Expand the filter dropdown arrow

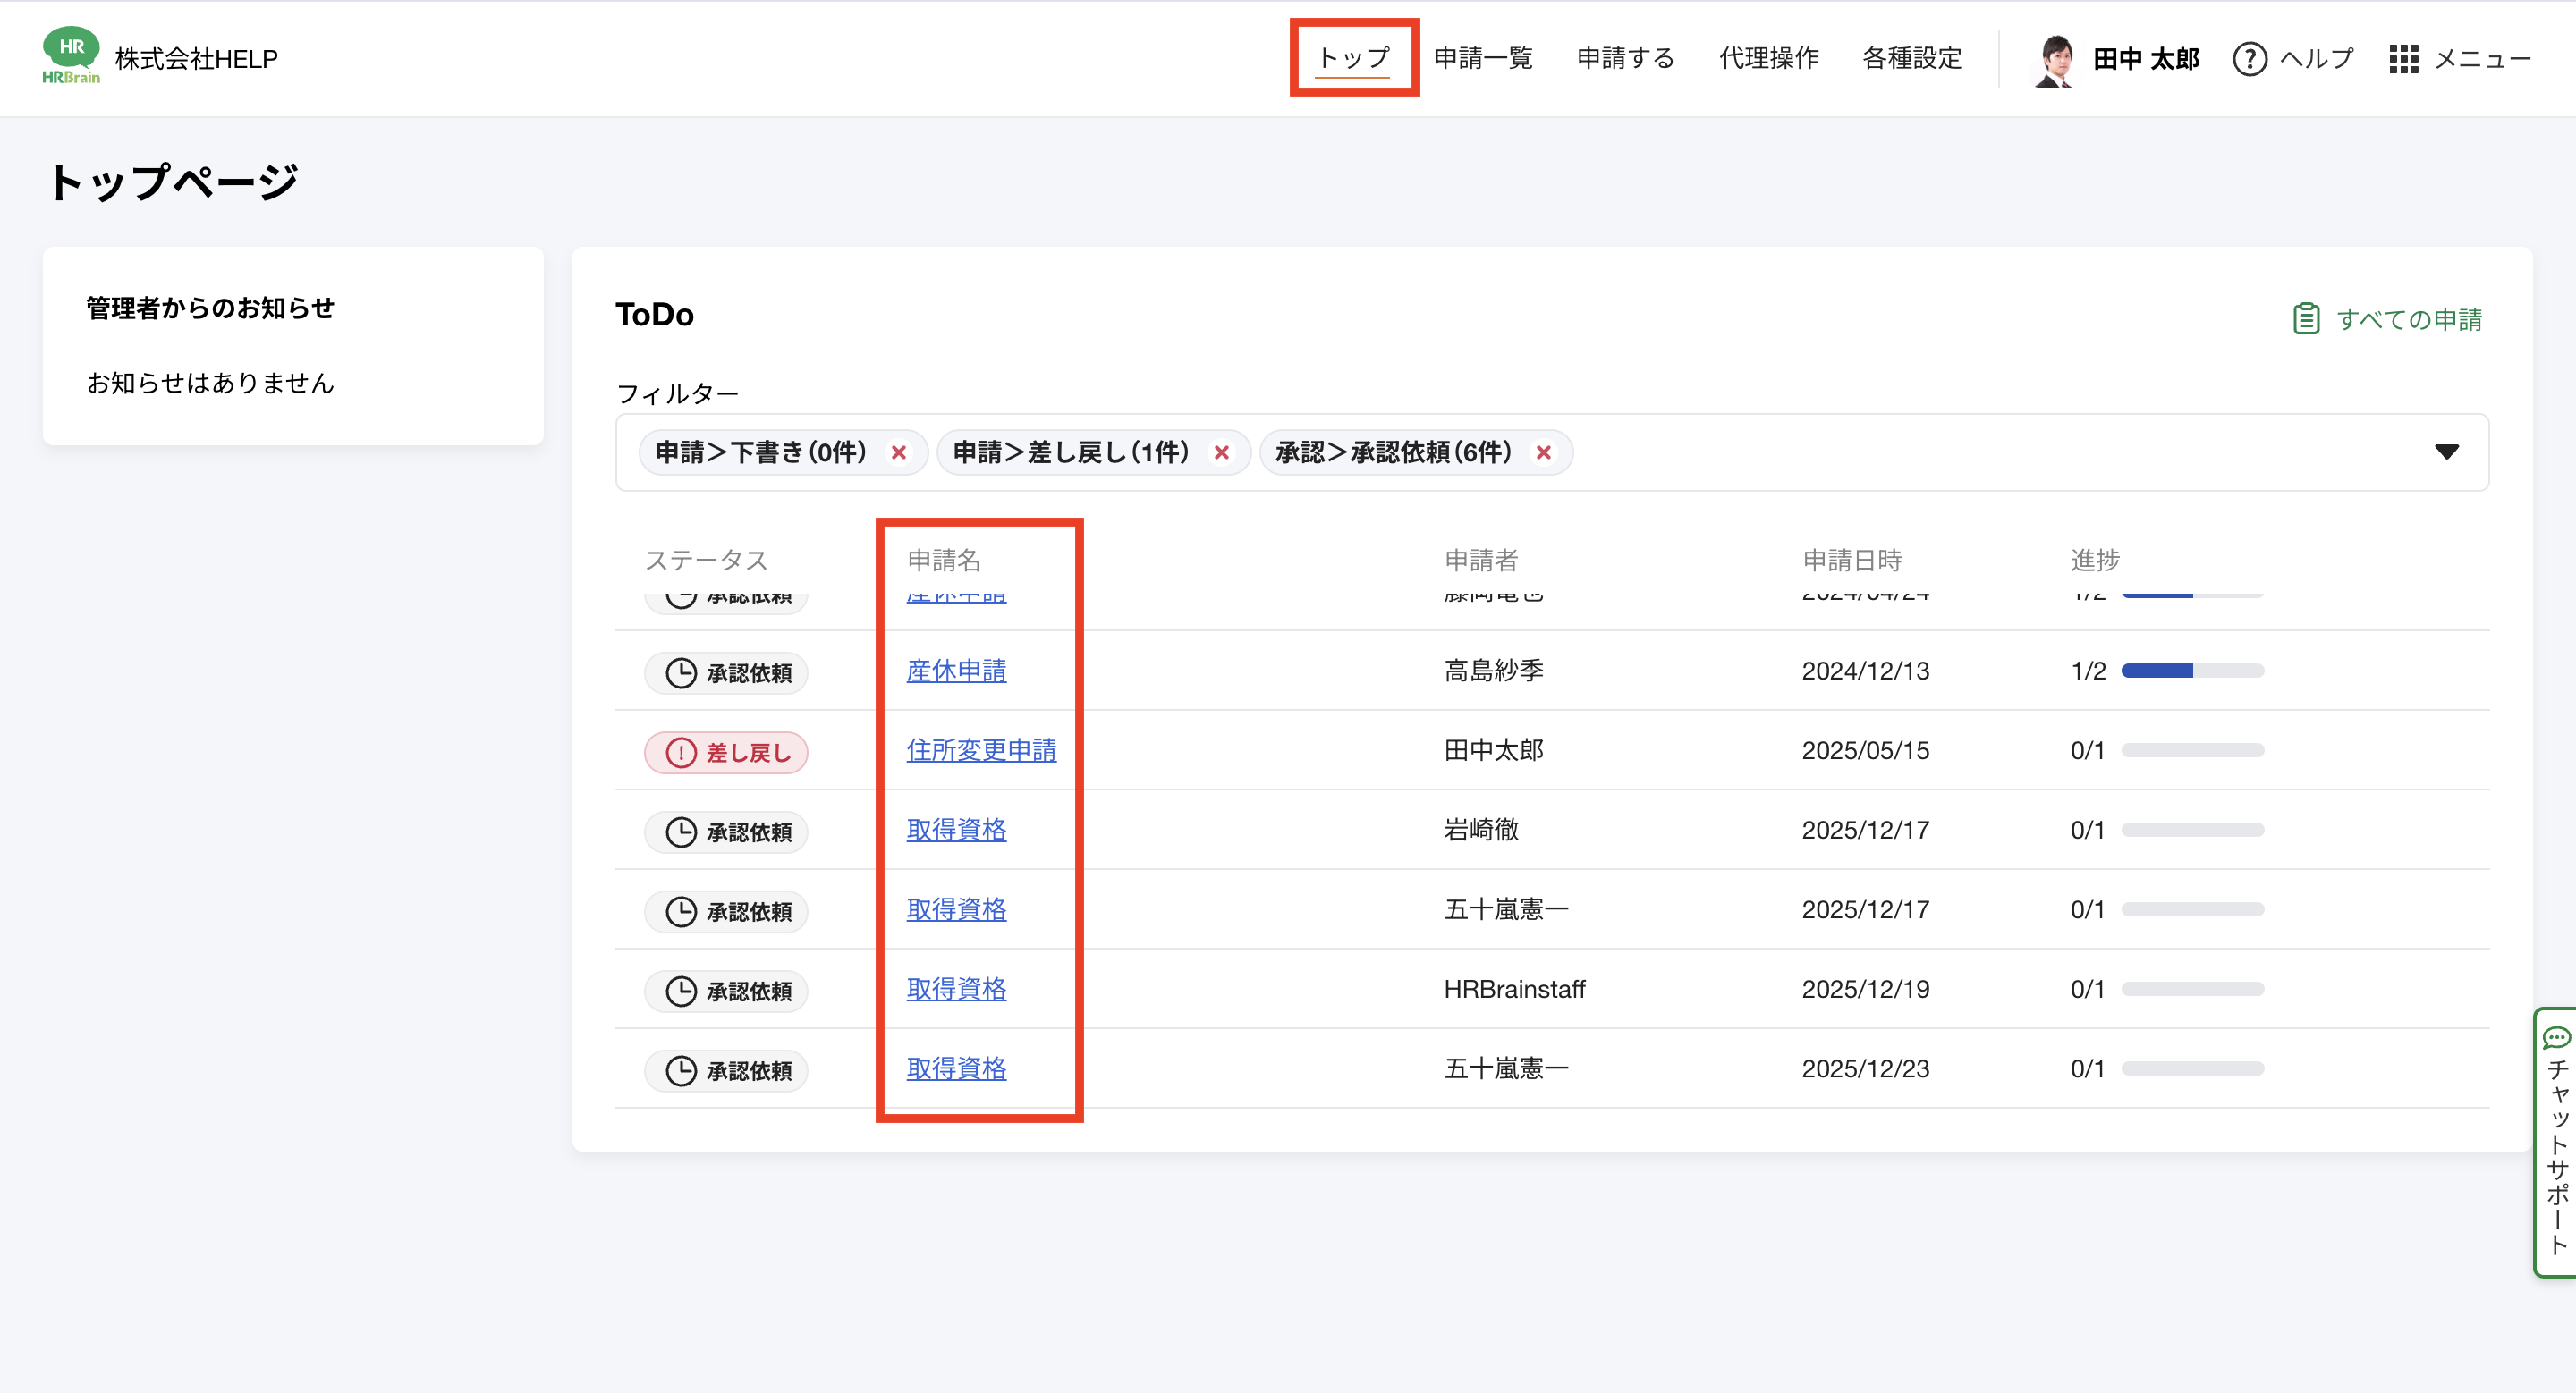(2446, 452)
